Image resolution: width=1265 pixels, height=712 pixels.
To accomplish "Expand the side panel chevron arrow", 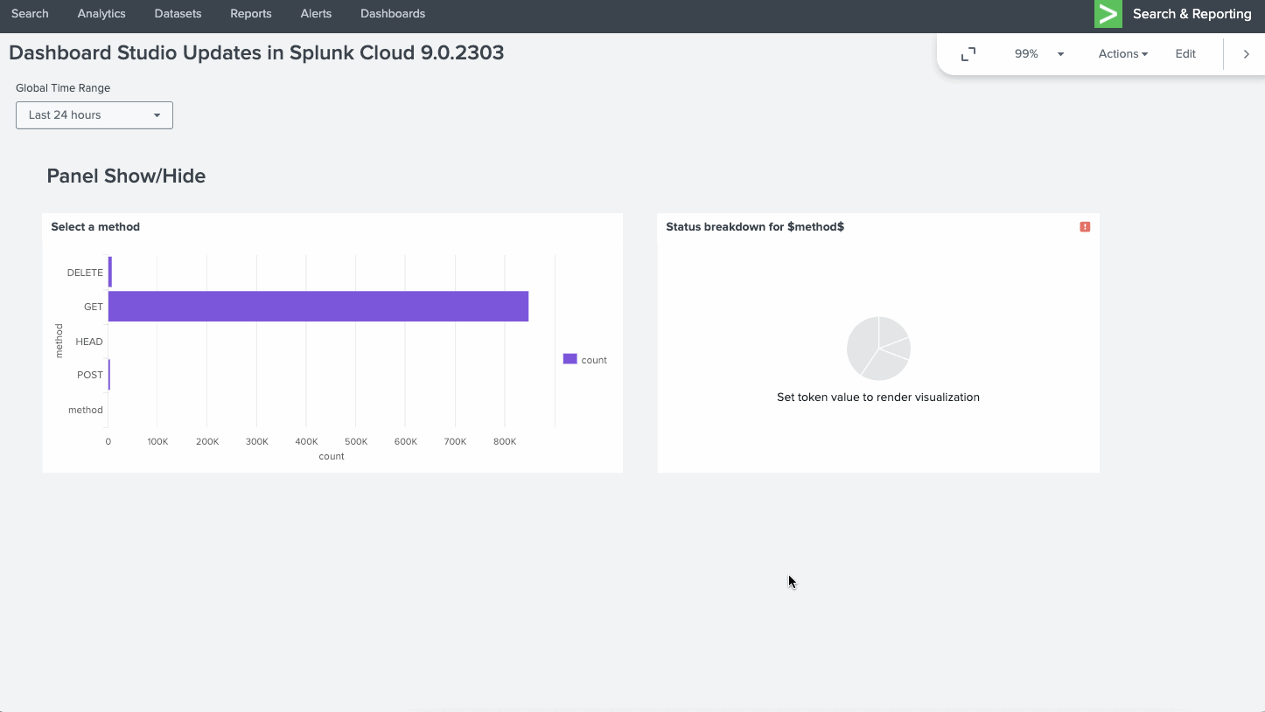I will 1246,54.
